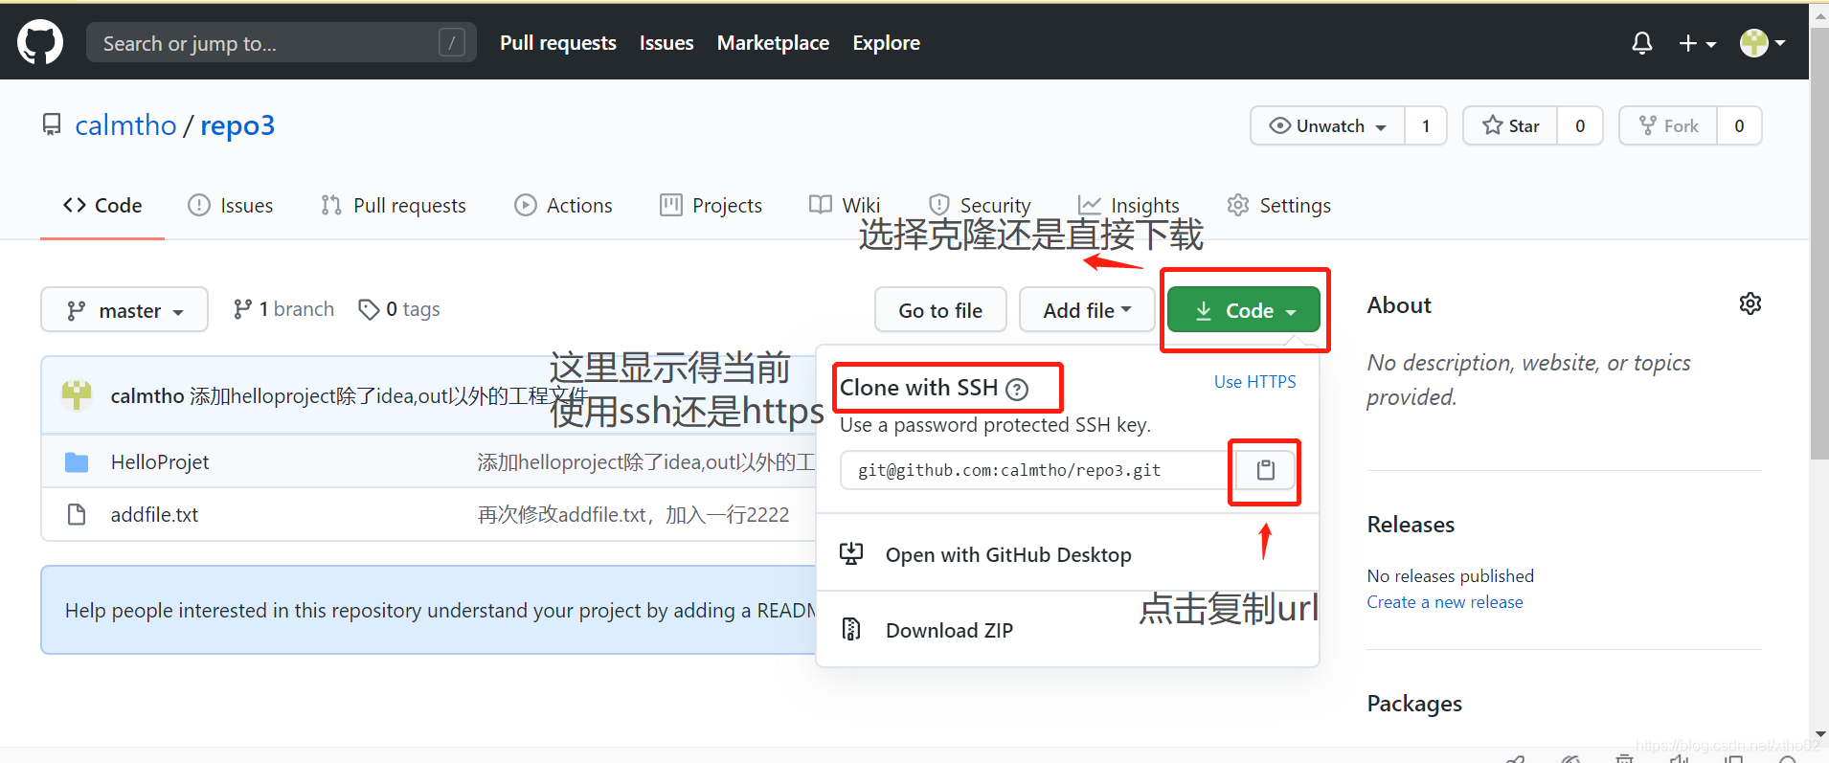Star the repository
The width and height of the screenshot is (1829, 763).
[x=1510, y=125]
